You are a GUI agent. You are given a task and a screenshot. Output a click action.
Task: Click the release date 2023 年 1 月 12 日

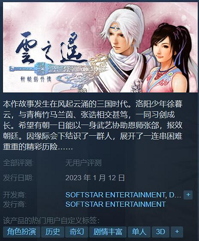[95, 178]
